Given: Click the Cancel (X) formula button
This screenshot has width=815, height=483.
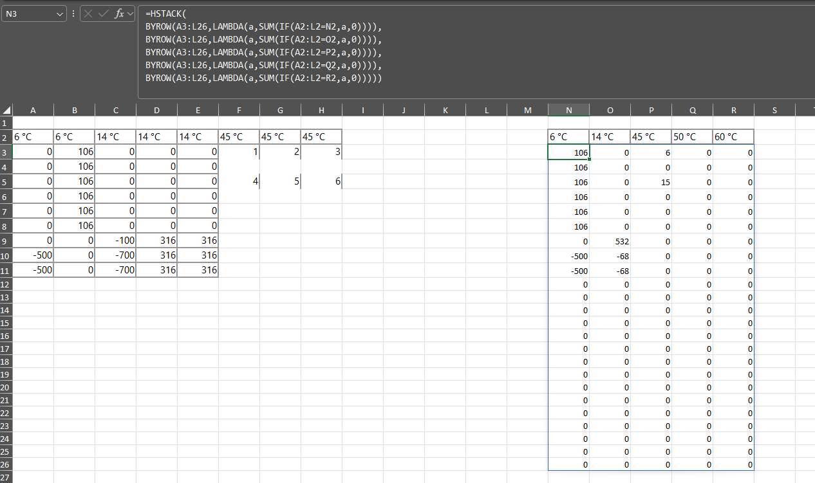Looking at the screenshot, I should 89,14.
